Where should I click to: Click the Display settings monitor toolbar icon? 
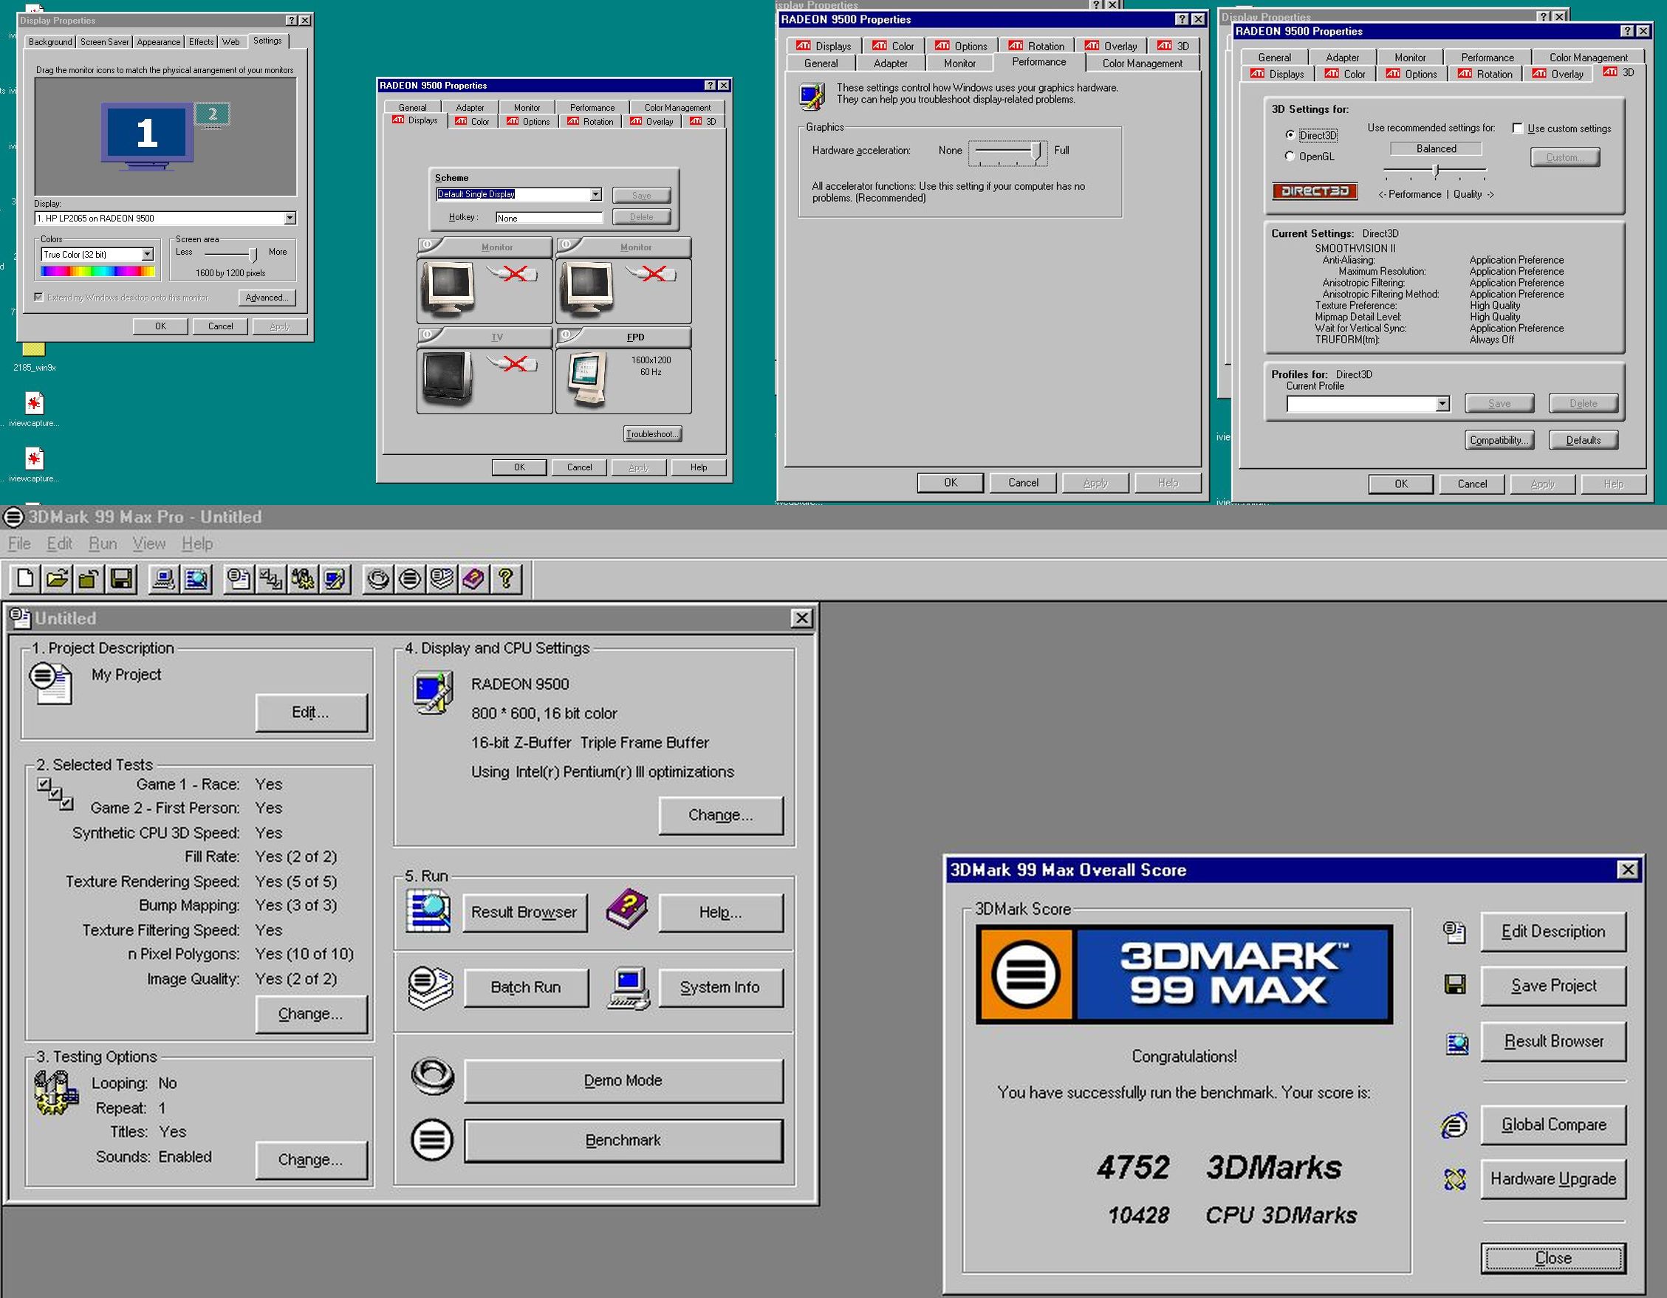click(335, 579)
